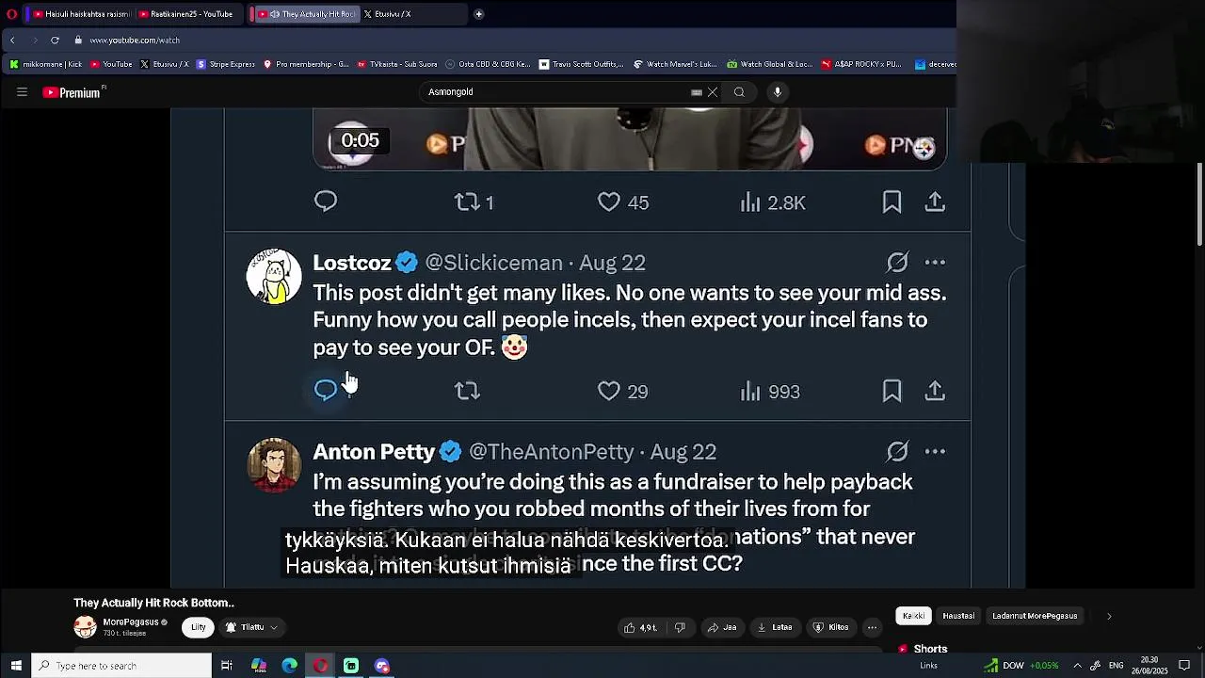Click the YouTube search magnifier button

pyautogui.click(x=739, y=92)
